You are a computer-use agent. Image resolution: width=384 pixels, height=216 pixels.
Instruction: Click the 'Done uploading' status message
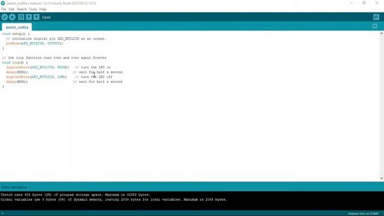(14, 187)
